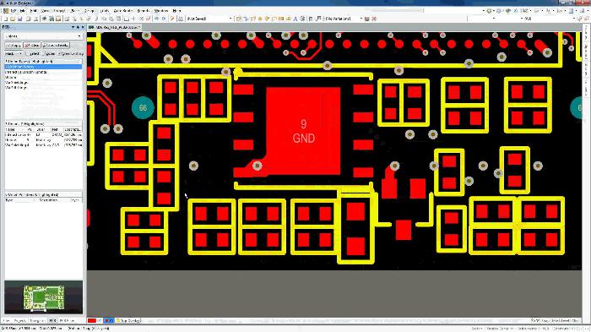Open an existing document using toolbar icon
Screen dimensions: 591x332
(x=13, y=19)
